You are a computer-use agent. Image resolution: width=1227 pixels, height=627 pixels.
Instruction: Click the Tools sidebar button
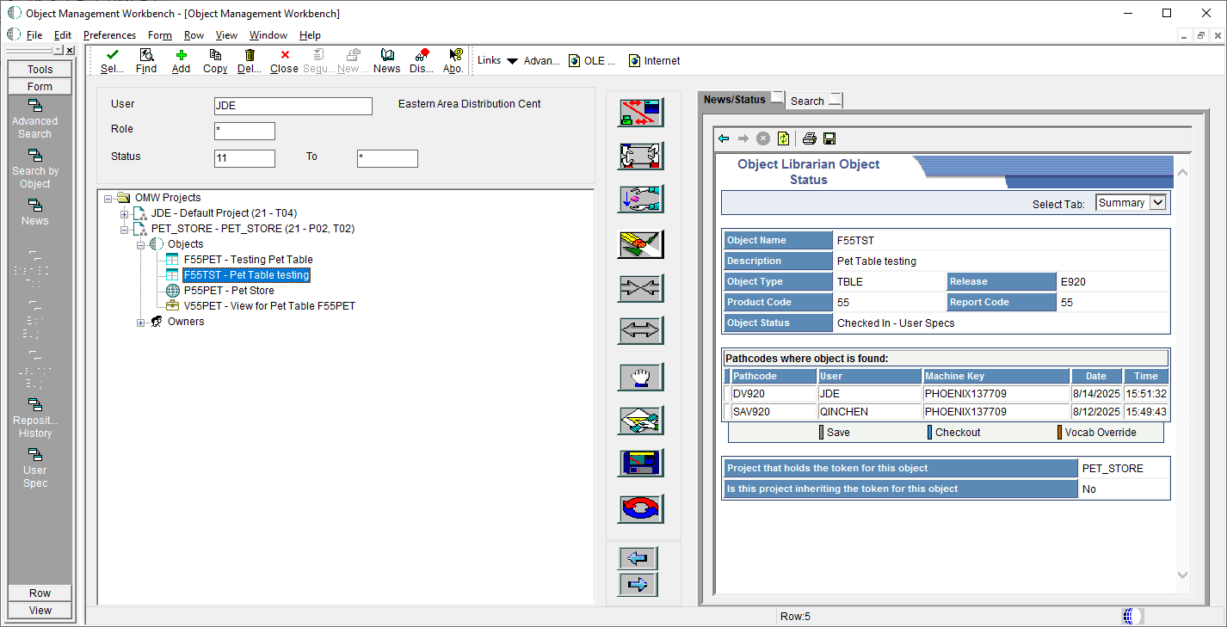pos(40,70)
